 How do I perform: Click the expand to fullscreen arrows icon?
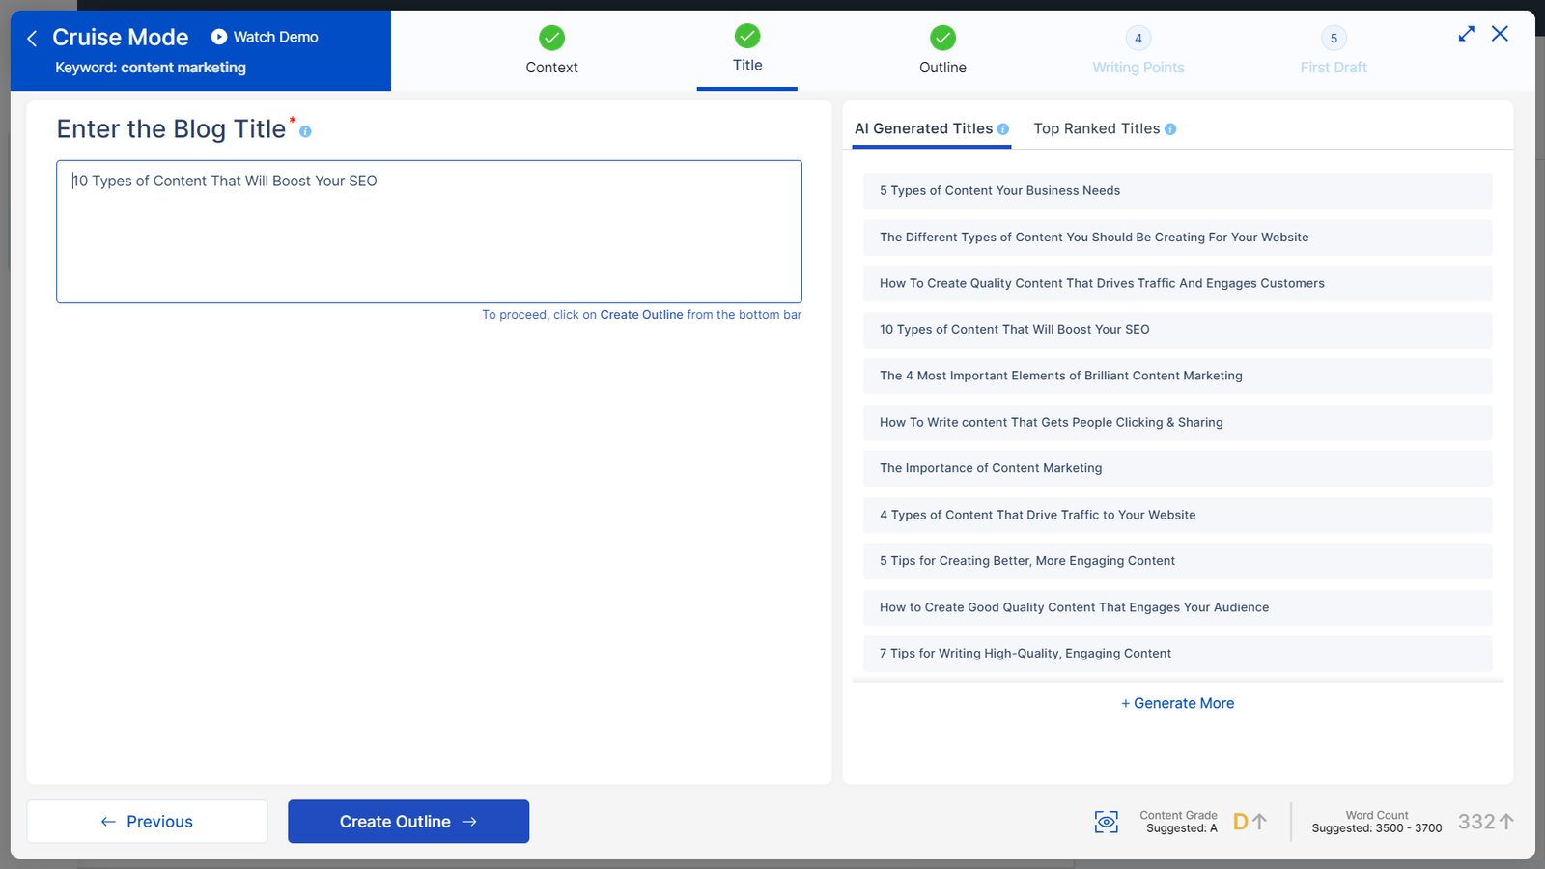[1466, 34]
